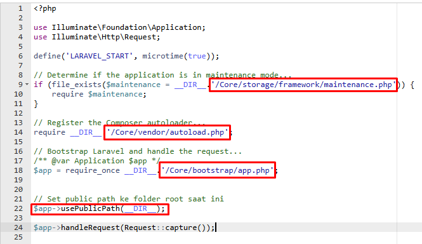Select line number 22 in the gutter
The height and width of the screenshot is (244, 422).
18,208
